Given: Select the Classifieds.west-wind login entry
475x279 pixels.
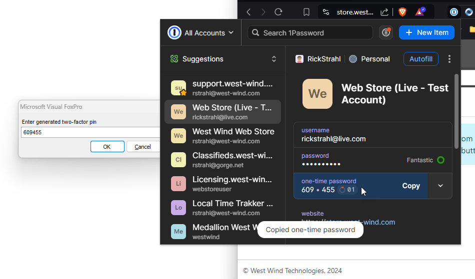Looking at the screenshot, I should pos(222,160).
